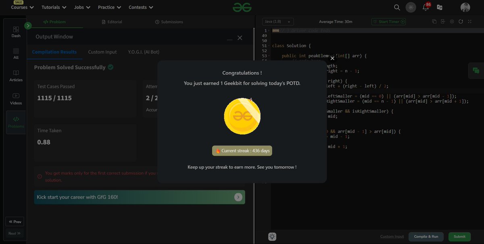484x244 pixels.
Task: Copy code using the copy icon
Action: click(x=434, y=22)
